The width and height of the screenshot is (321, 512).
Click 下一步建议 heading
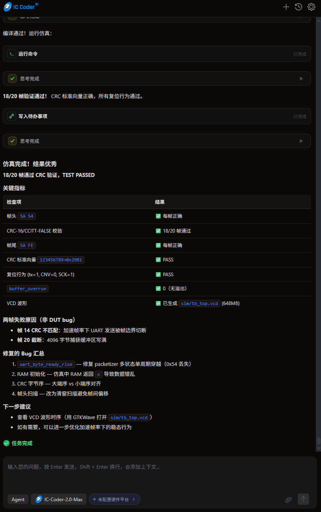pyautogui.click(x=17, y=407)
